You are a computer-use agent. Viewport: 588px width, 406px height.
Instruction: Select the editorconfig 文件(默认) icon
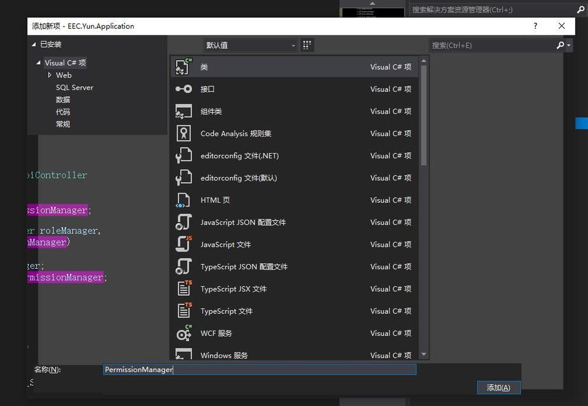pos(184,177)
